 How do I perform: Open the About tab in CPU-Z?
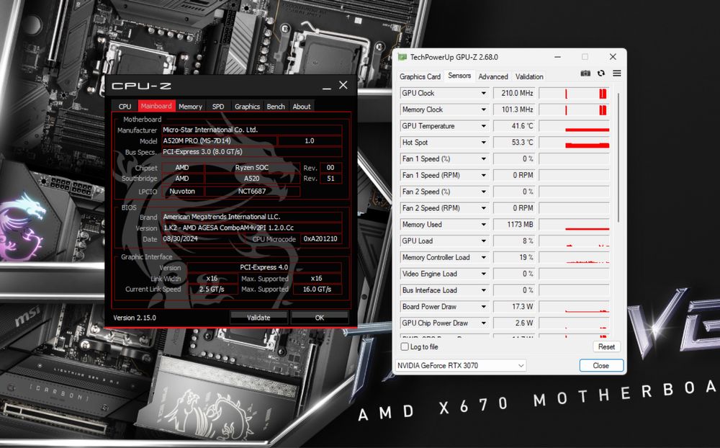tap(302, 106)
